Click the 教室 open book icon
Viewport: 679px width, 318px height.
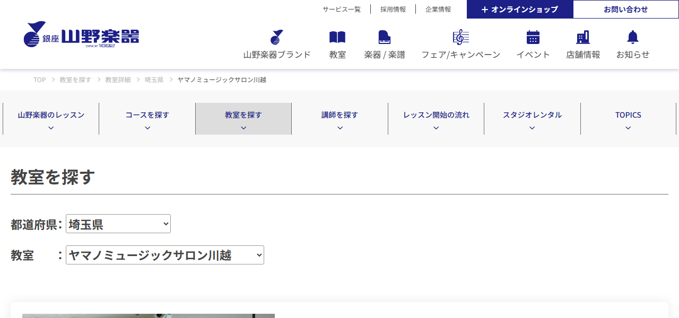tap(337, 37)
